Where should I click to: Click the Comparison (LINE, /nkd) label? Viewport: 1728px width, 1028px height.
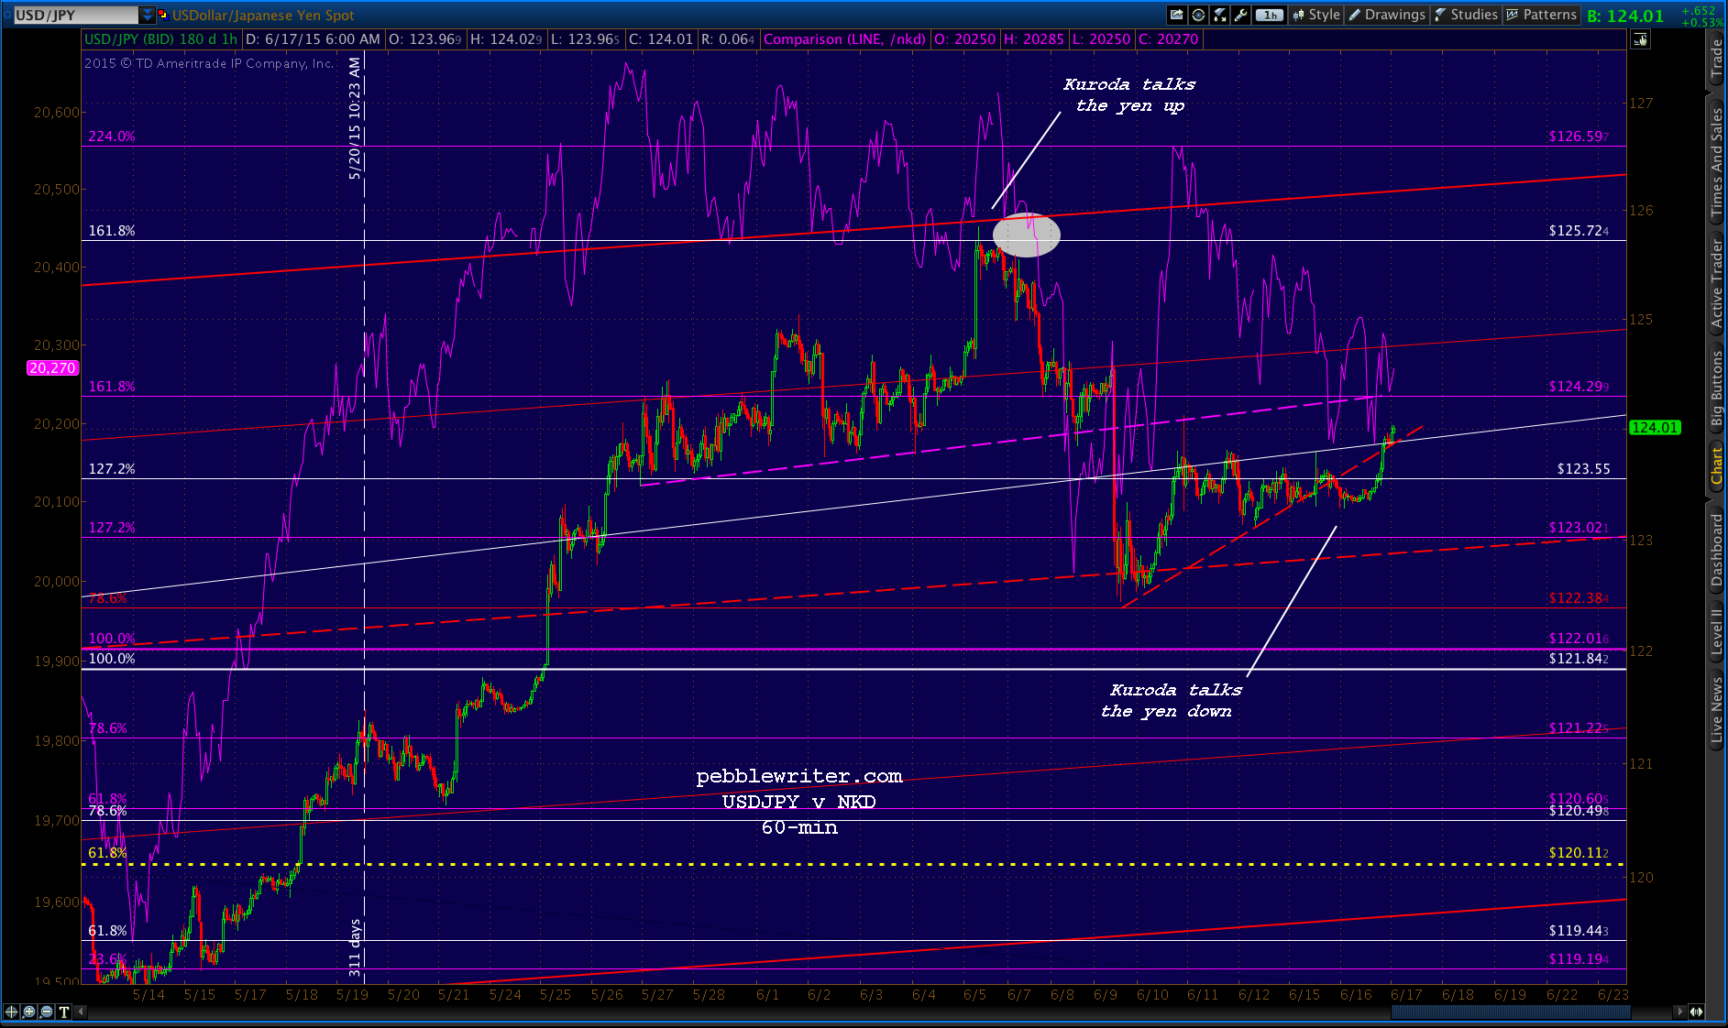pyautogui.click(x=844, y=39)
